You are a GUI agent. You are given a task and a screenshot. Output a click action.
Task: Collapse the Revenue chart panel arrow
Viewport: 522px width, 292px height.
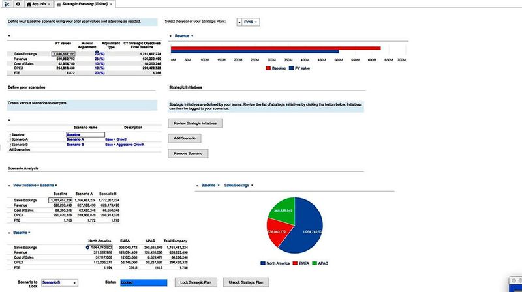pos(170,36)
